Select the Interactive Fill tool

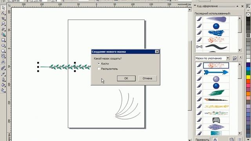(3, 90)
